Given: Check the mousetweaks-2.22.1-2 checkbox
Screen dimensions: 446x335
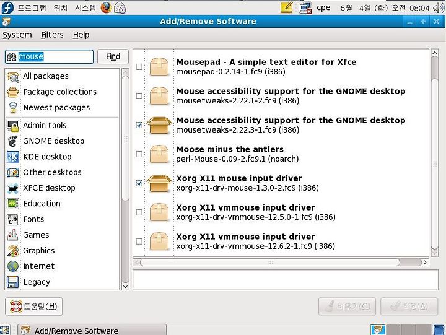Looking at the screenshot, I should [x=139, y=96].
